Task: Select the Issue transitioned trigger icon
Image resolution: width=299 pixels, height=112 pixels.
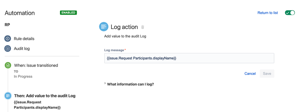Action: 8,65
